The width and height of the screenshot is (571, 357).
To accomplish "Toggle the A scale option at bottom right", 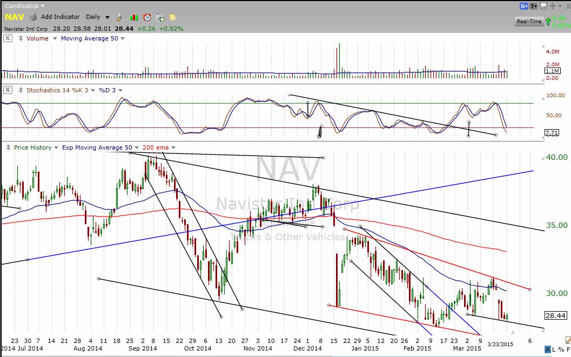I will click(x=548, y=349).
